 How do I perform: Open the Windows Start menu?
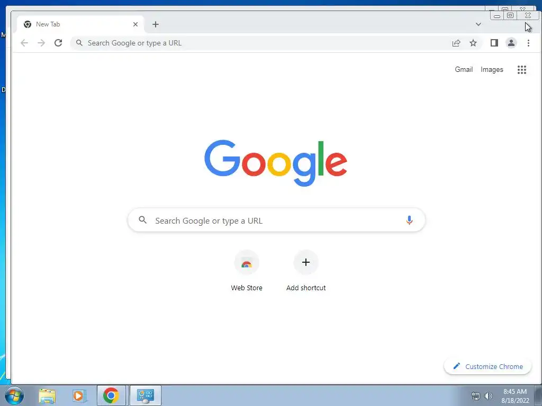click(14, 395)
